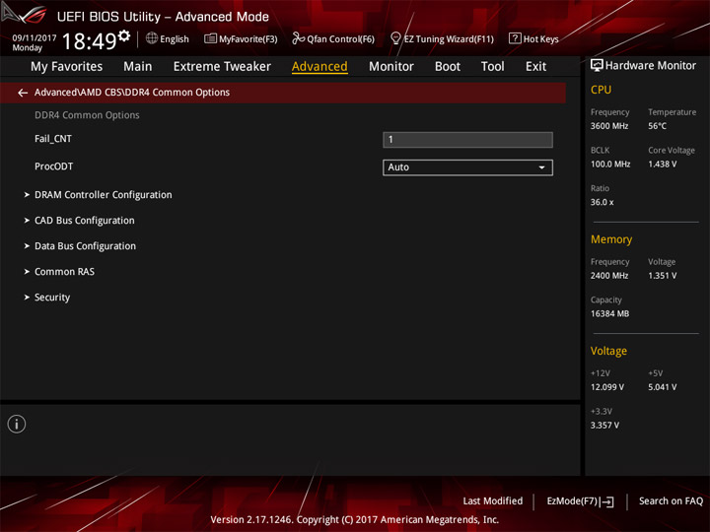
Task: Click the info circle icon
Action: click(17, 424)
